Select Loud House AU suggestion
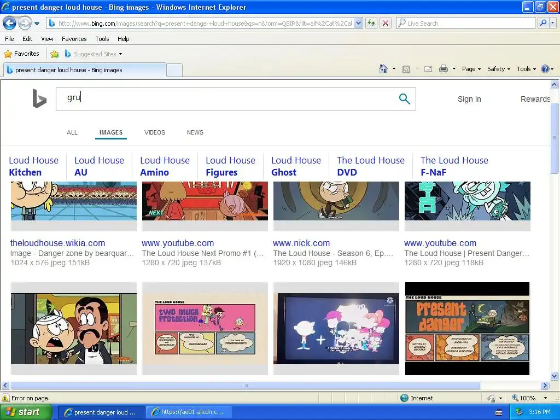The image size is (560, 420). (99, 166)
